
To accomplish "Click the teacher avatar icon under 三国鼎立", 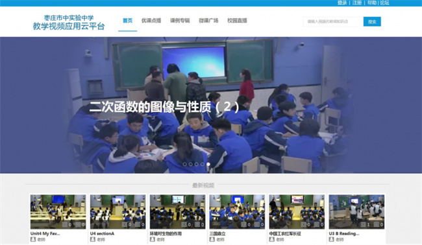I will click(212, 239).
